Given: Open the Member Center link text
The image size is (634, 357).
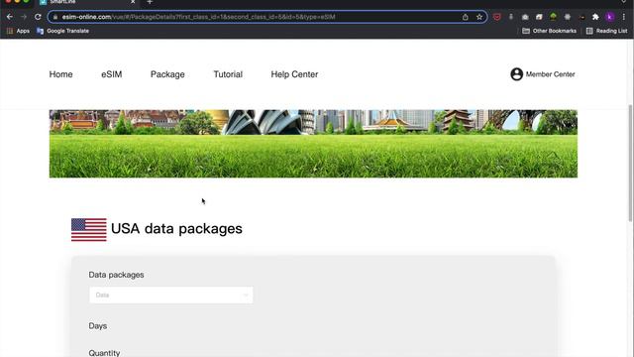Looking at the screenshot, I should 551,74.
